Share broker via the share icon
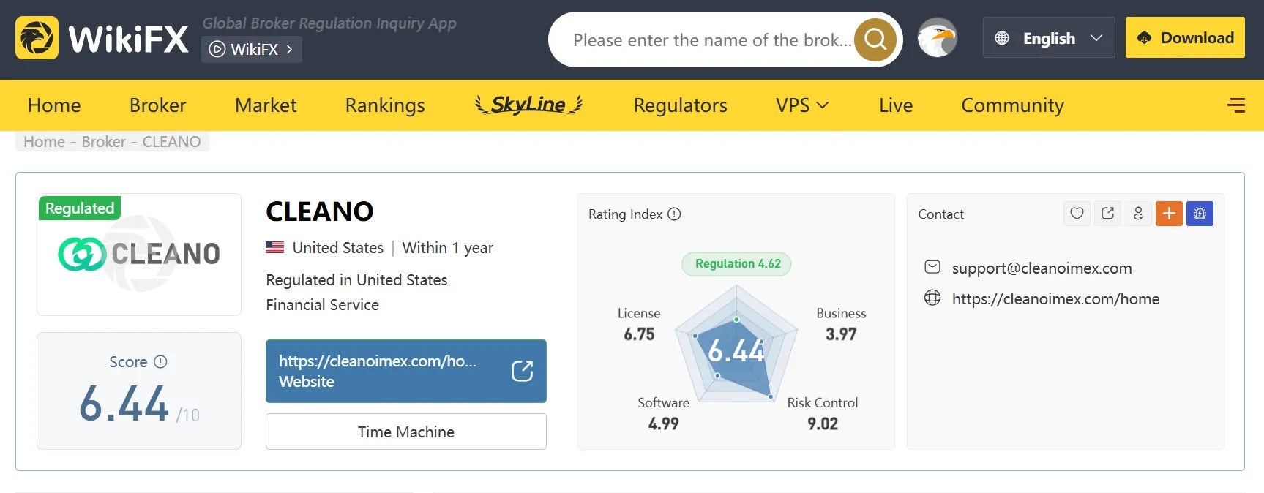This screenshot has height=493, width=1264. coord(1107,214)
